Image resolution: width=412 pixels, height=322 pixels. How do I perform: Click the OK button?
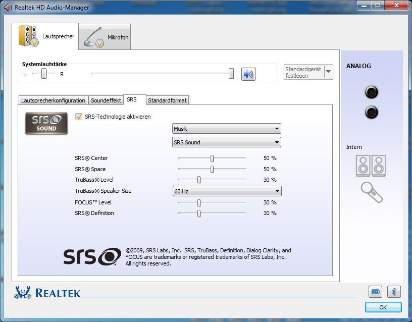click(x=383, y=307)
